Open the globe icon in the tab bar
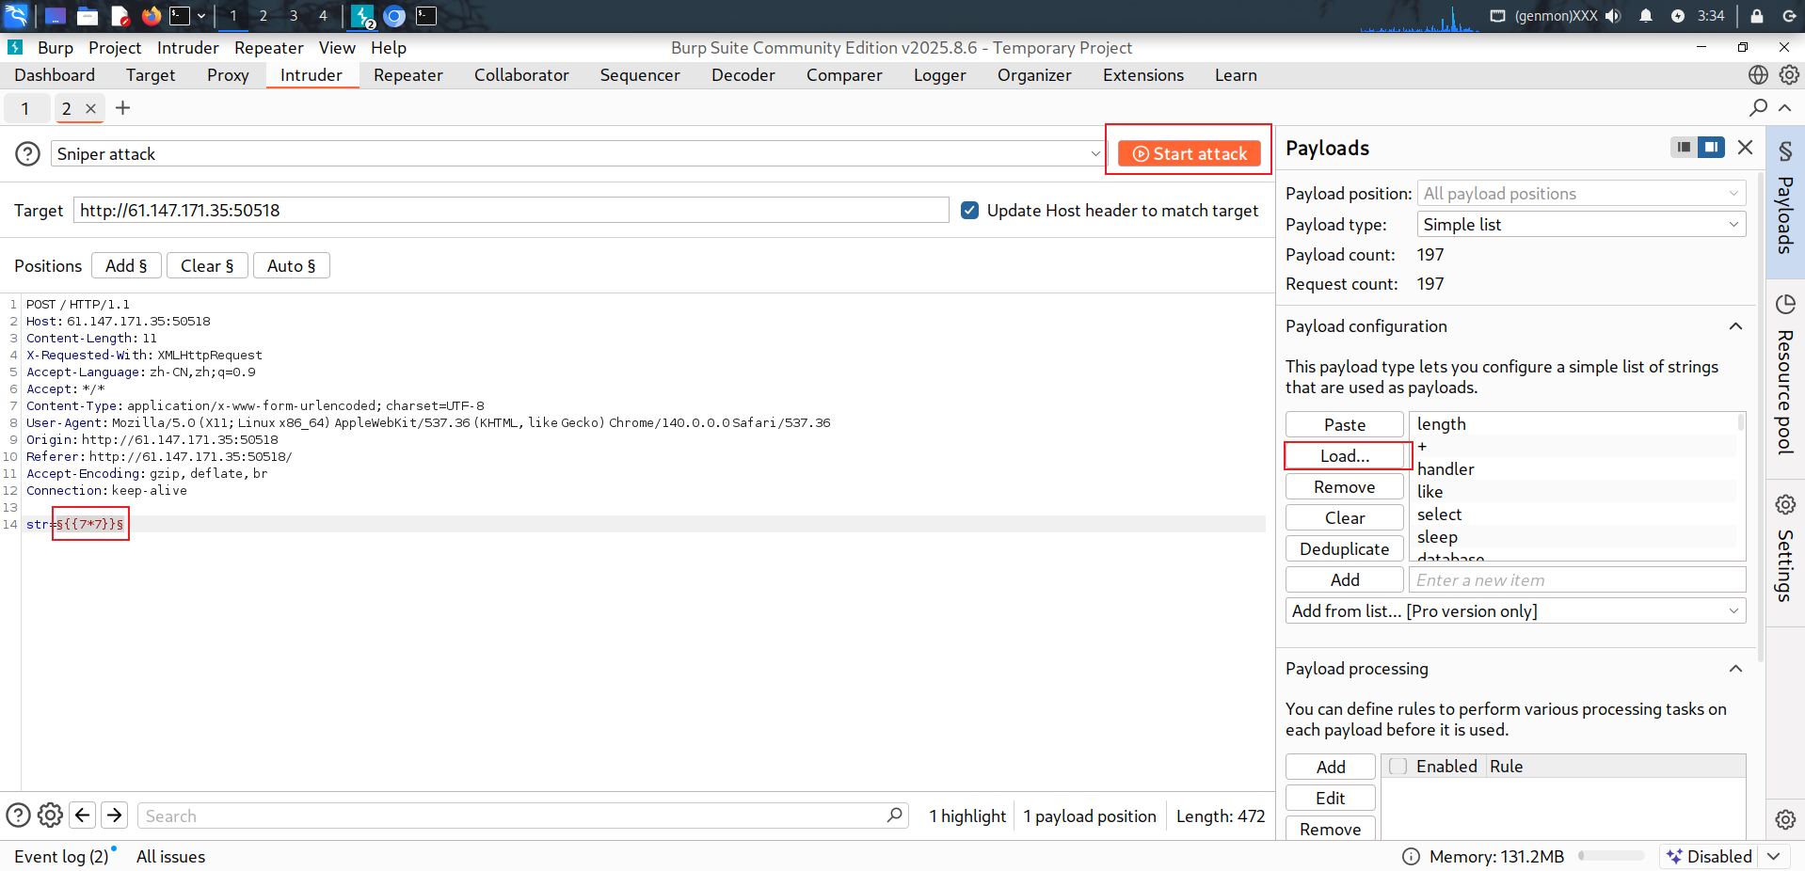Screen dimensions: 1805x871 1758,74
